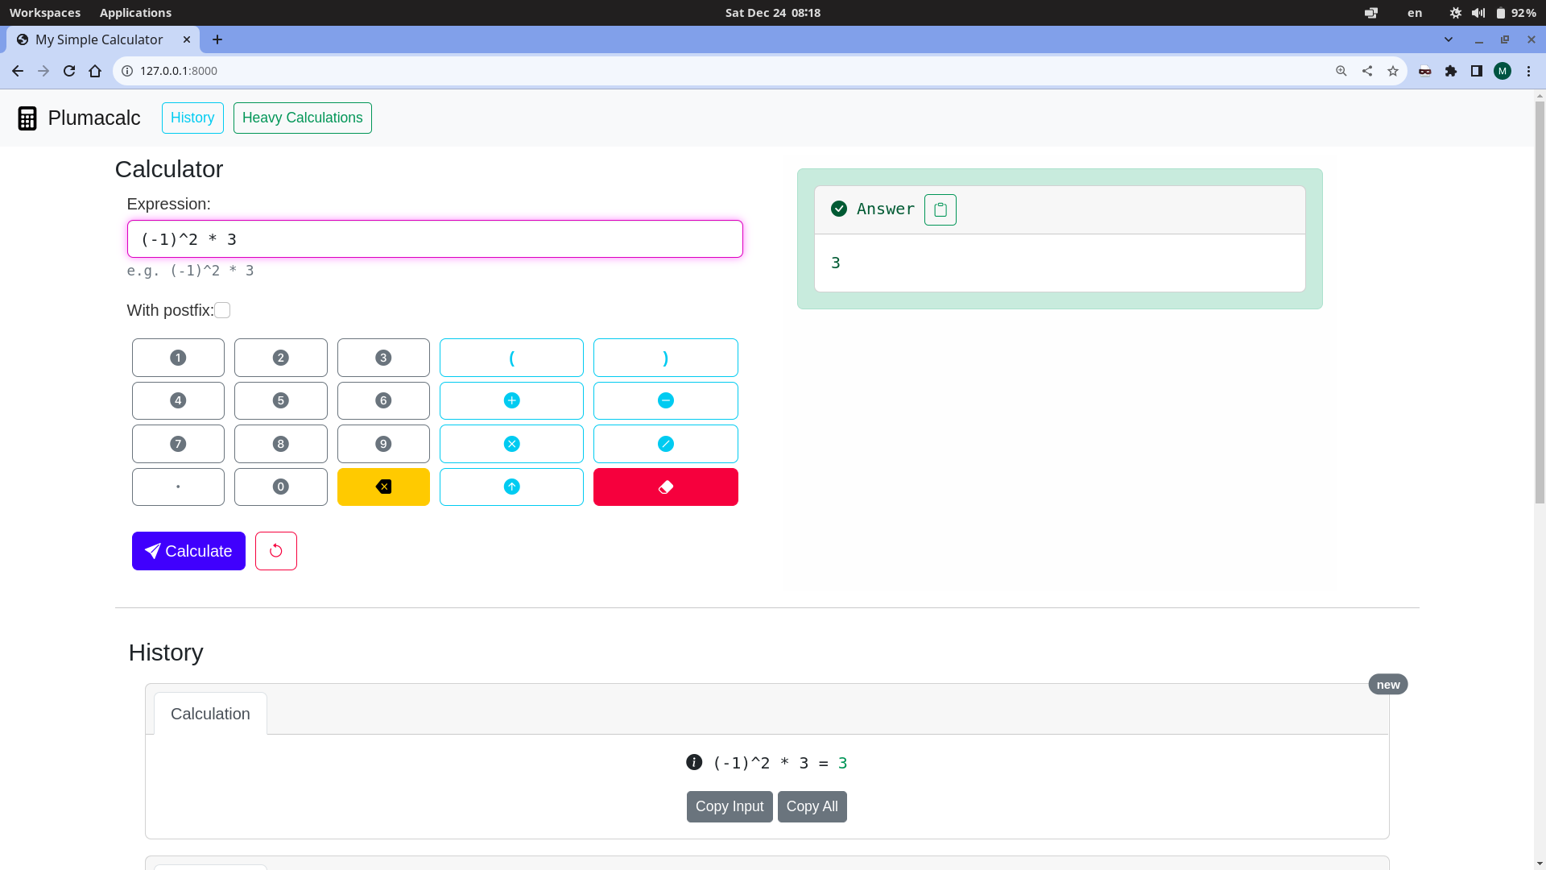This screenshot has height=870, width=1546.
Task: Insert the divide operator from the keypad
Action: point(665,444)
